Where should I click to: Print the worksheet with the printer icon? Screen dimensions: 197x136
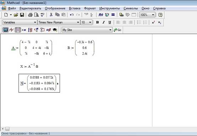(x=30, y=15)
